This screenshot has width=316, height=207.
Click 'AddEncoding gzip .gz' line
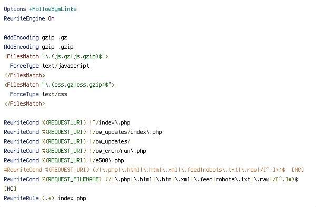35,37
